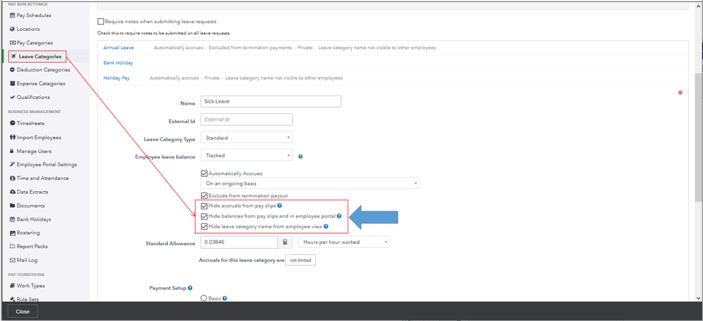Open Pay Schedules in the sidebar
This screenshot has width=703, height=321.
(x=34, y=15)
